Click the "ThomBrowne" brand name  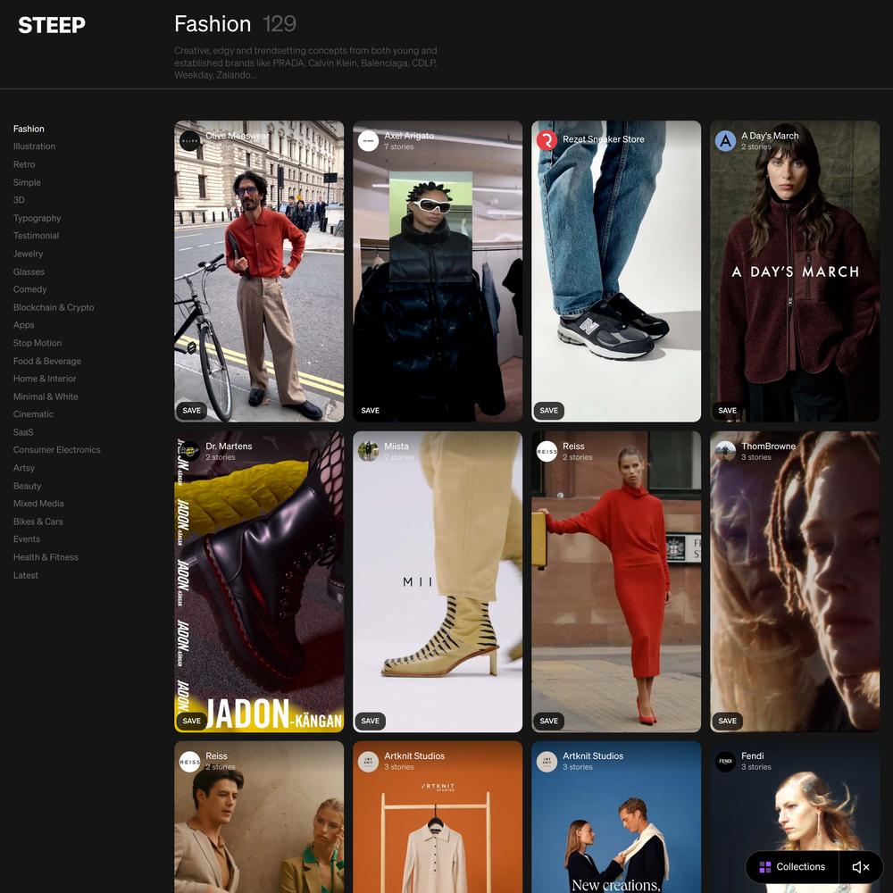point(768,446)
